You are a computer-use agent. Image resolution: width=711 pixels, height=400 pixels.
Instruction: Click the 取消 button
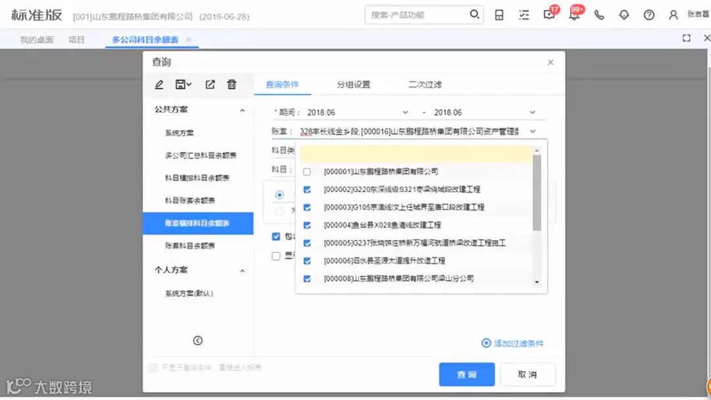tap(527, 374)
